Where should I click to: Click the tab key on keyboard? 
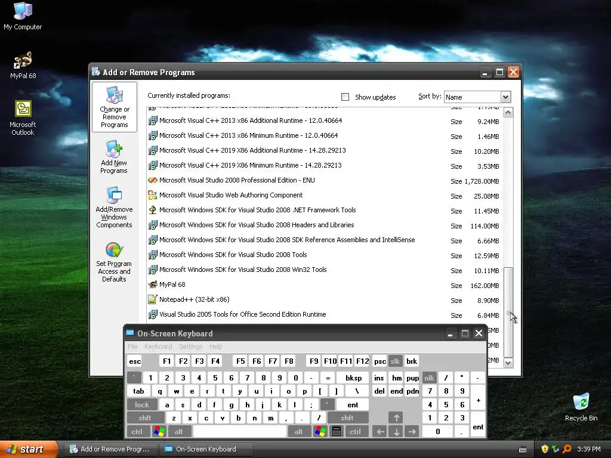click(138, 391)
